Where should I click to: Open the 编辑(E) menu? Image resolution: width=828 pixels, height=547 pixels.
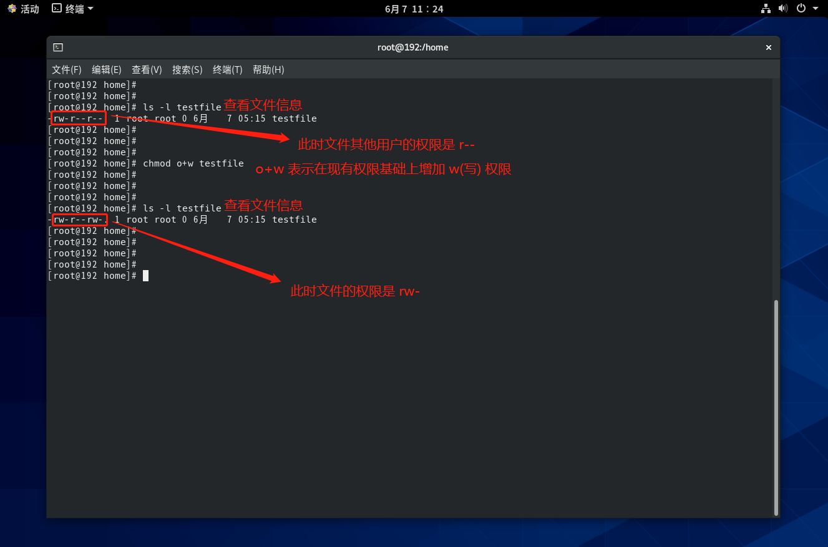[107, 70]
